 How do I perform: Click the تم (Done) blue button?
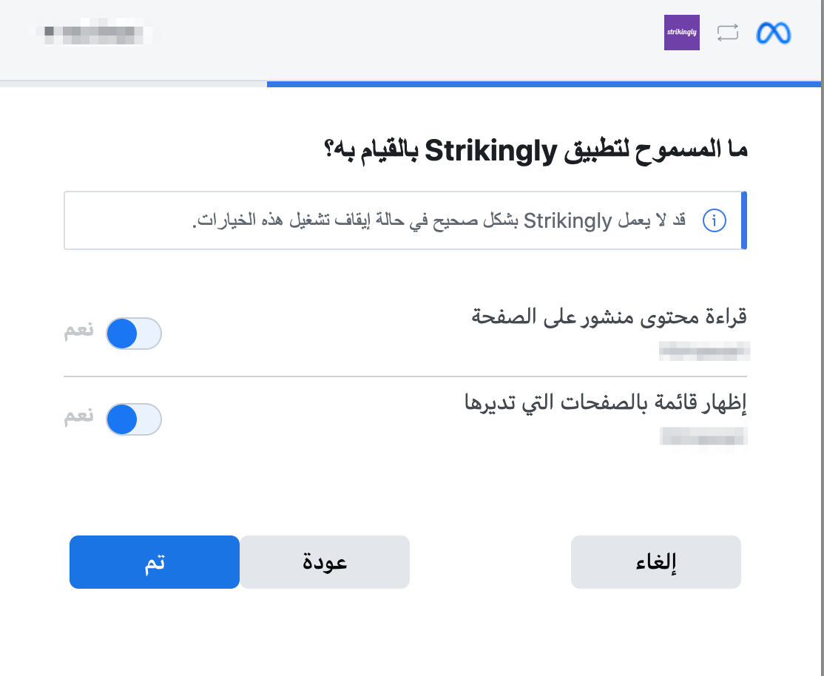point(155,562)
